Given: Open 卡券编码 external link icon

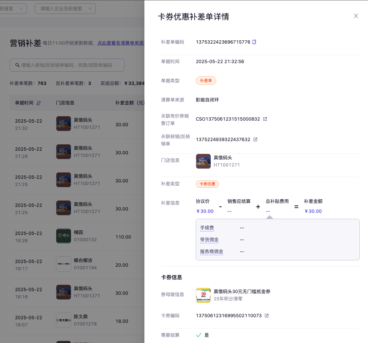Looking at the screenshot, I should 267,316.
